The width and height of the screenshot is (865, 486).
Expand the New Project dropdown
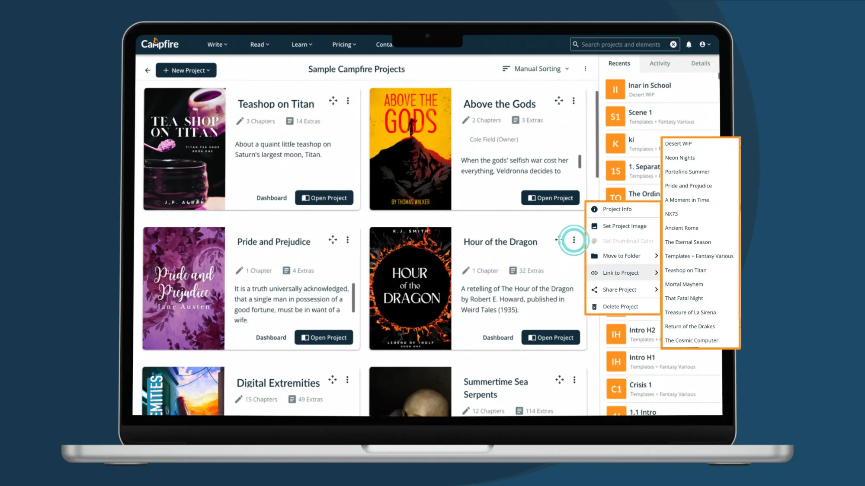[x=186, y=70]
